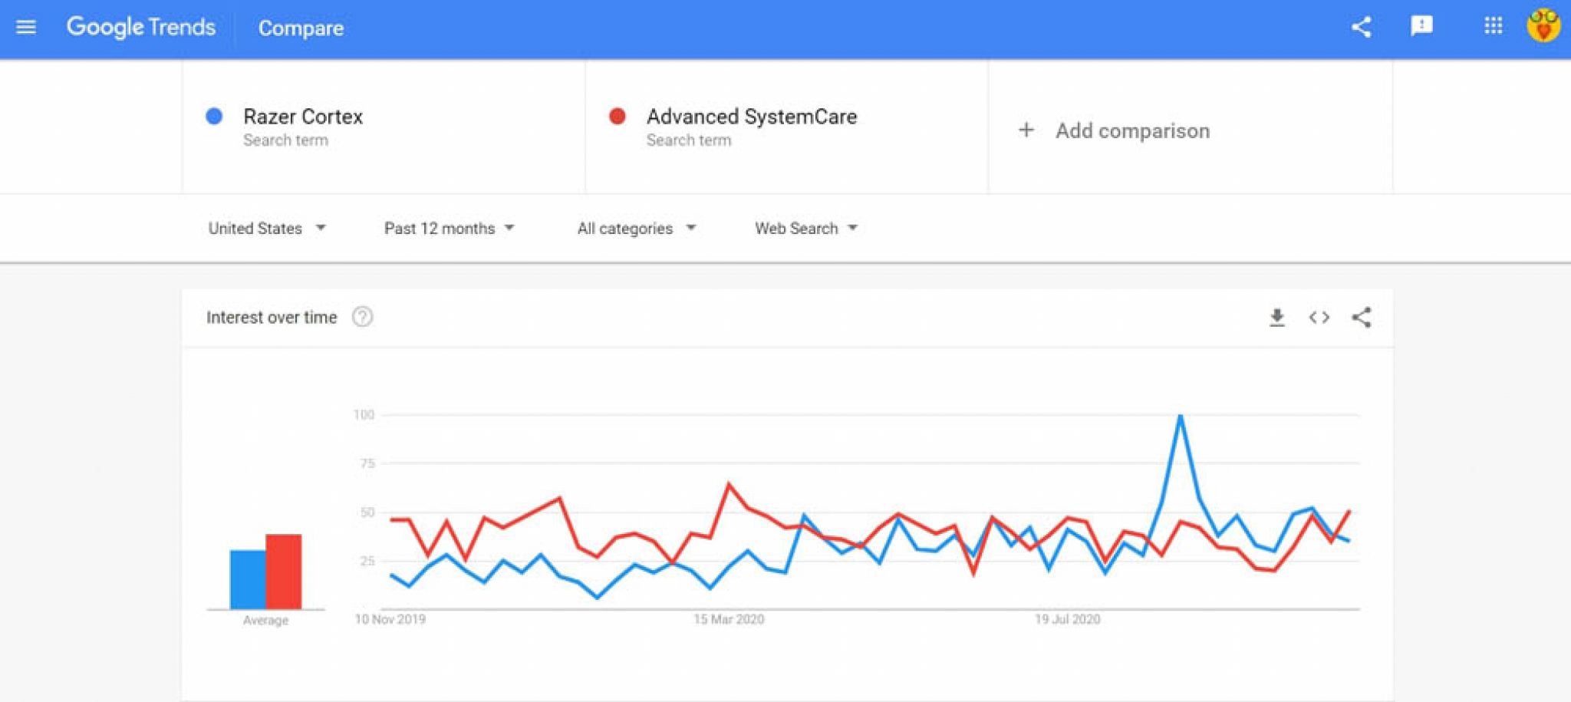This screenshot has width=1571, height=702.
Task: Click the Google Trends logo
Action: click(x=141, y=28)
